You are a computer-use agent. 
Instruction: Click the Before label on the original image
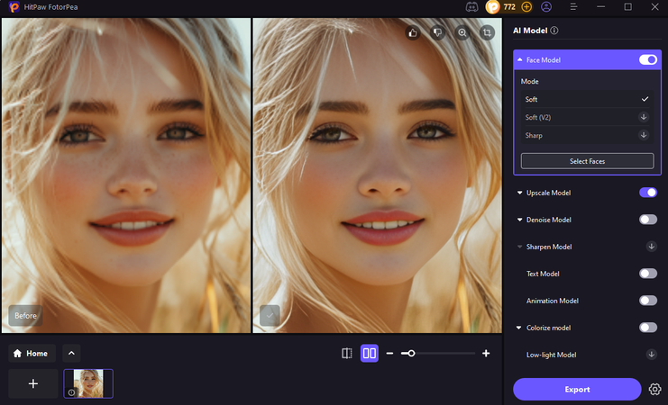pyautogui.click(x=25, y=316)
